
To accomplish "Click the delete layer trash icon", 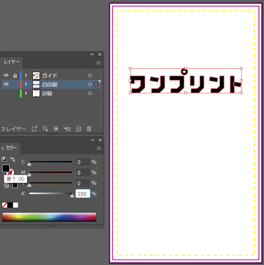I will pos(89,129).
